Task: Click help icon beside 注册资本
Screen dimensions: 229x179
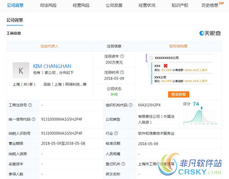Action: point(122,56)
